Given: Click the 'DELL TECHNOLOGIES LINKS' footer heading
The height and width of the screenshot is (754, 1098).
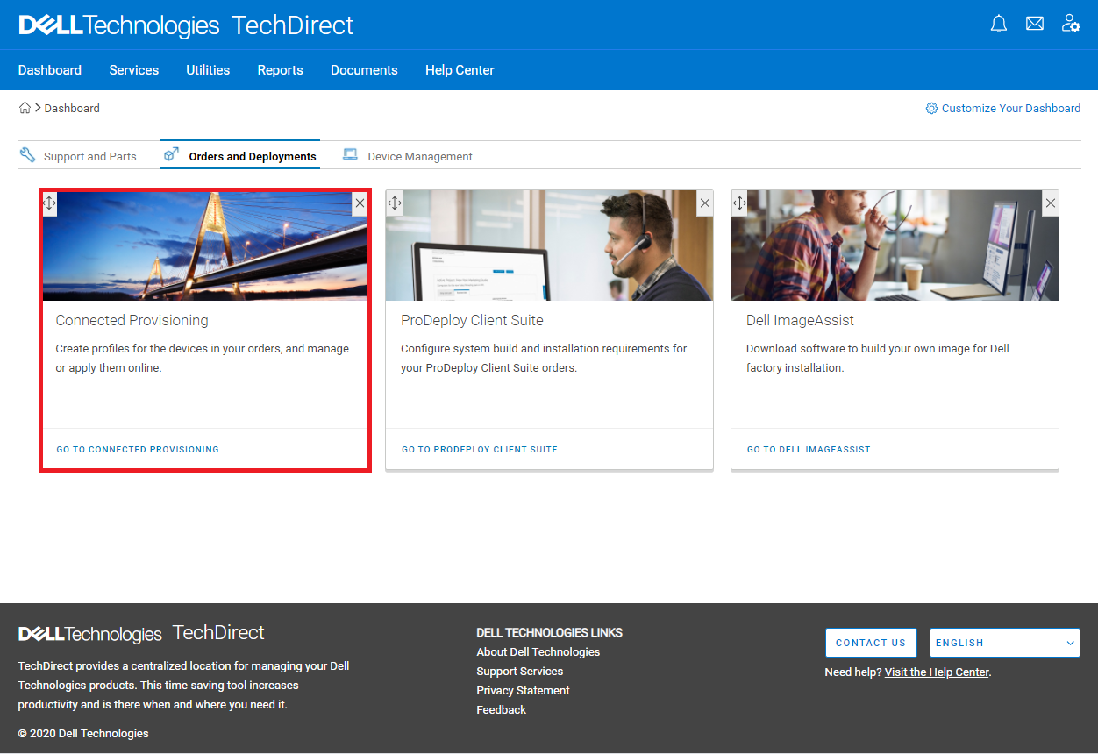Looking at the screenshot, I should [x=550, y=633].
